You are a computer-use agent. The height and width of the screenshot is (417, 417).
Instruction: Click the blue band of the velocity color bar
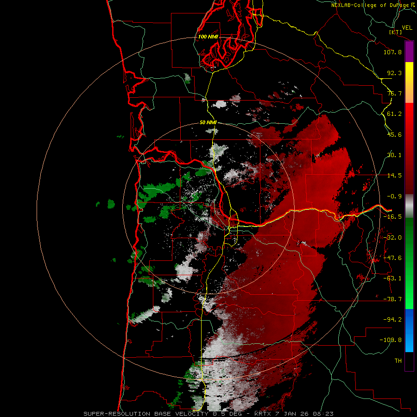pos(409,330)
